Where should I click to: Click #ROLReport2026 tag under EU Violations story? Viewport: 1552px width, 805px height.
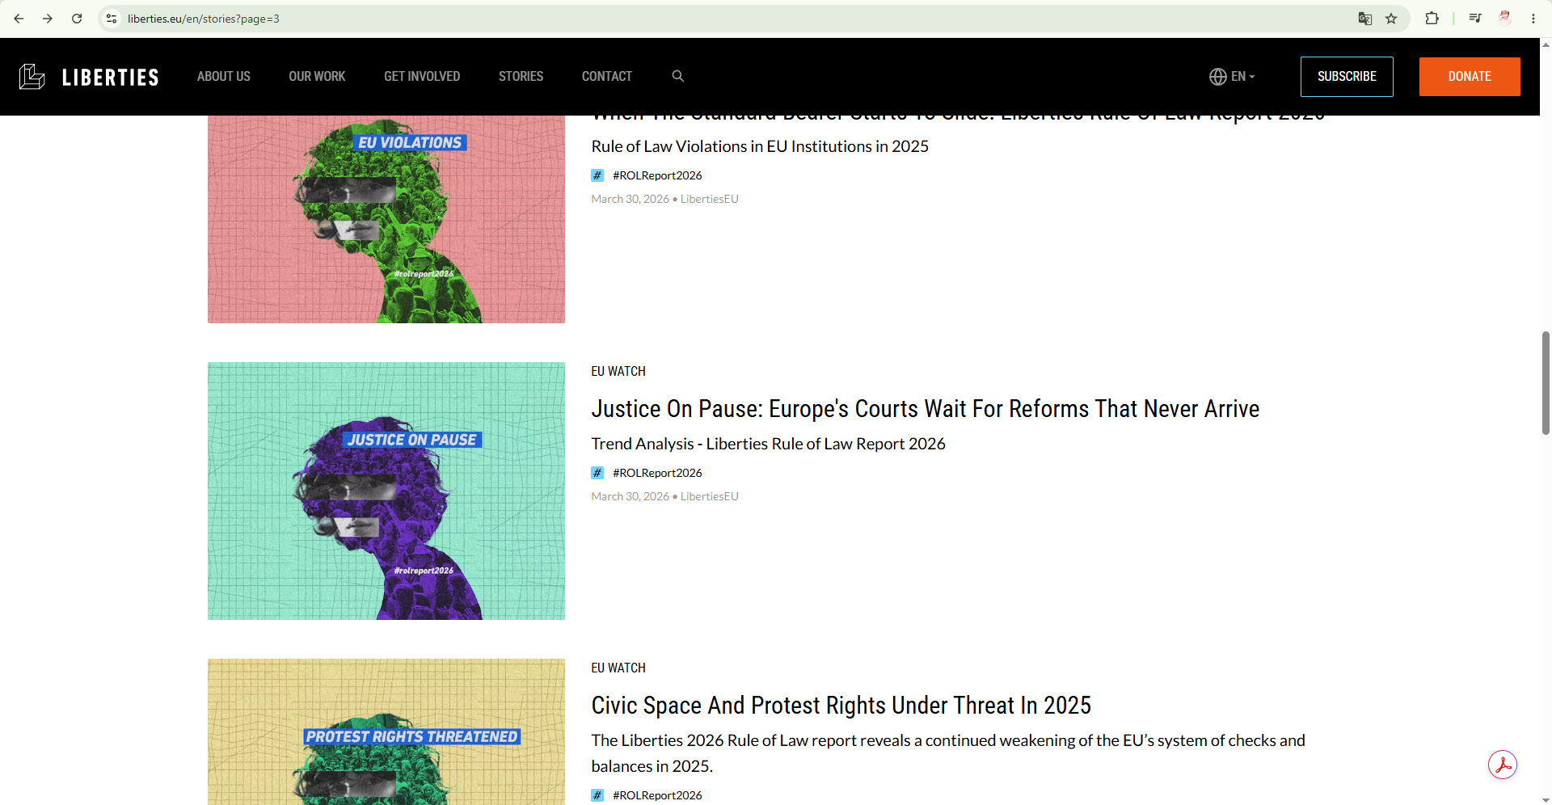657,175
